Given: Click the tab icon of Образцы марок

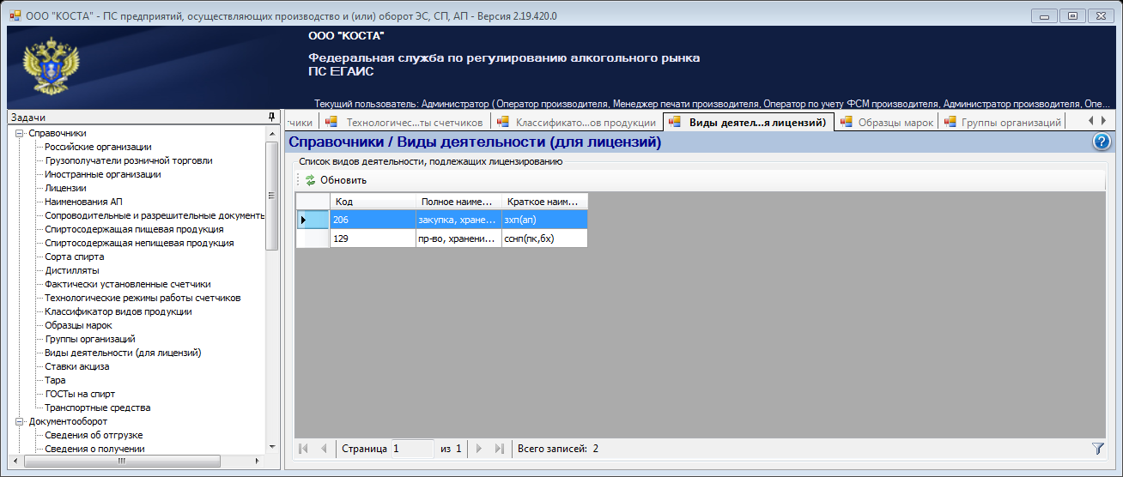Looking at the screenshot, I should [x=847, y=122].
